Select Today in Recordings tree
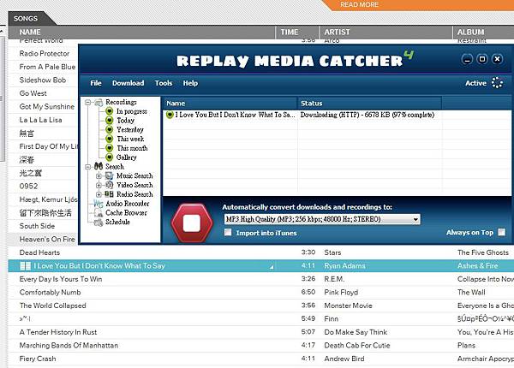This screenshot has width=514, height=368. pyautogui.click(x=126, y=121)
